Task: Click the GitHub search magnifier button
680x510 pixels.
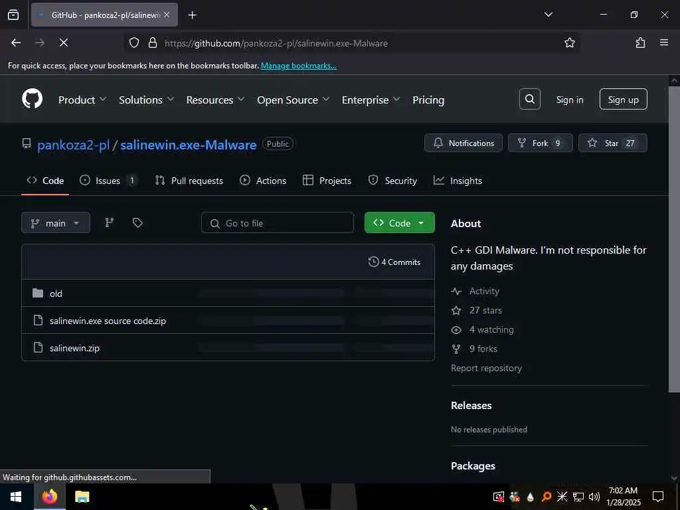Action: tap(529, 99)
